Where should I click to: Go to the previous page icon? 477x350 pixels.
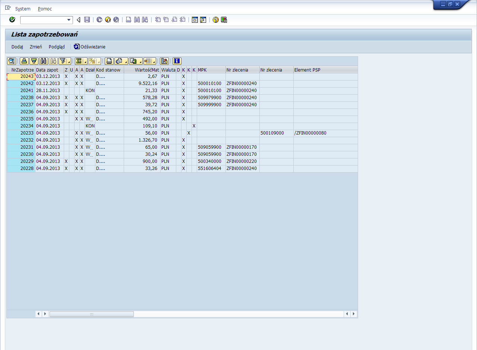166,20
